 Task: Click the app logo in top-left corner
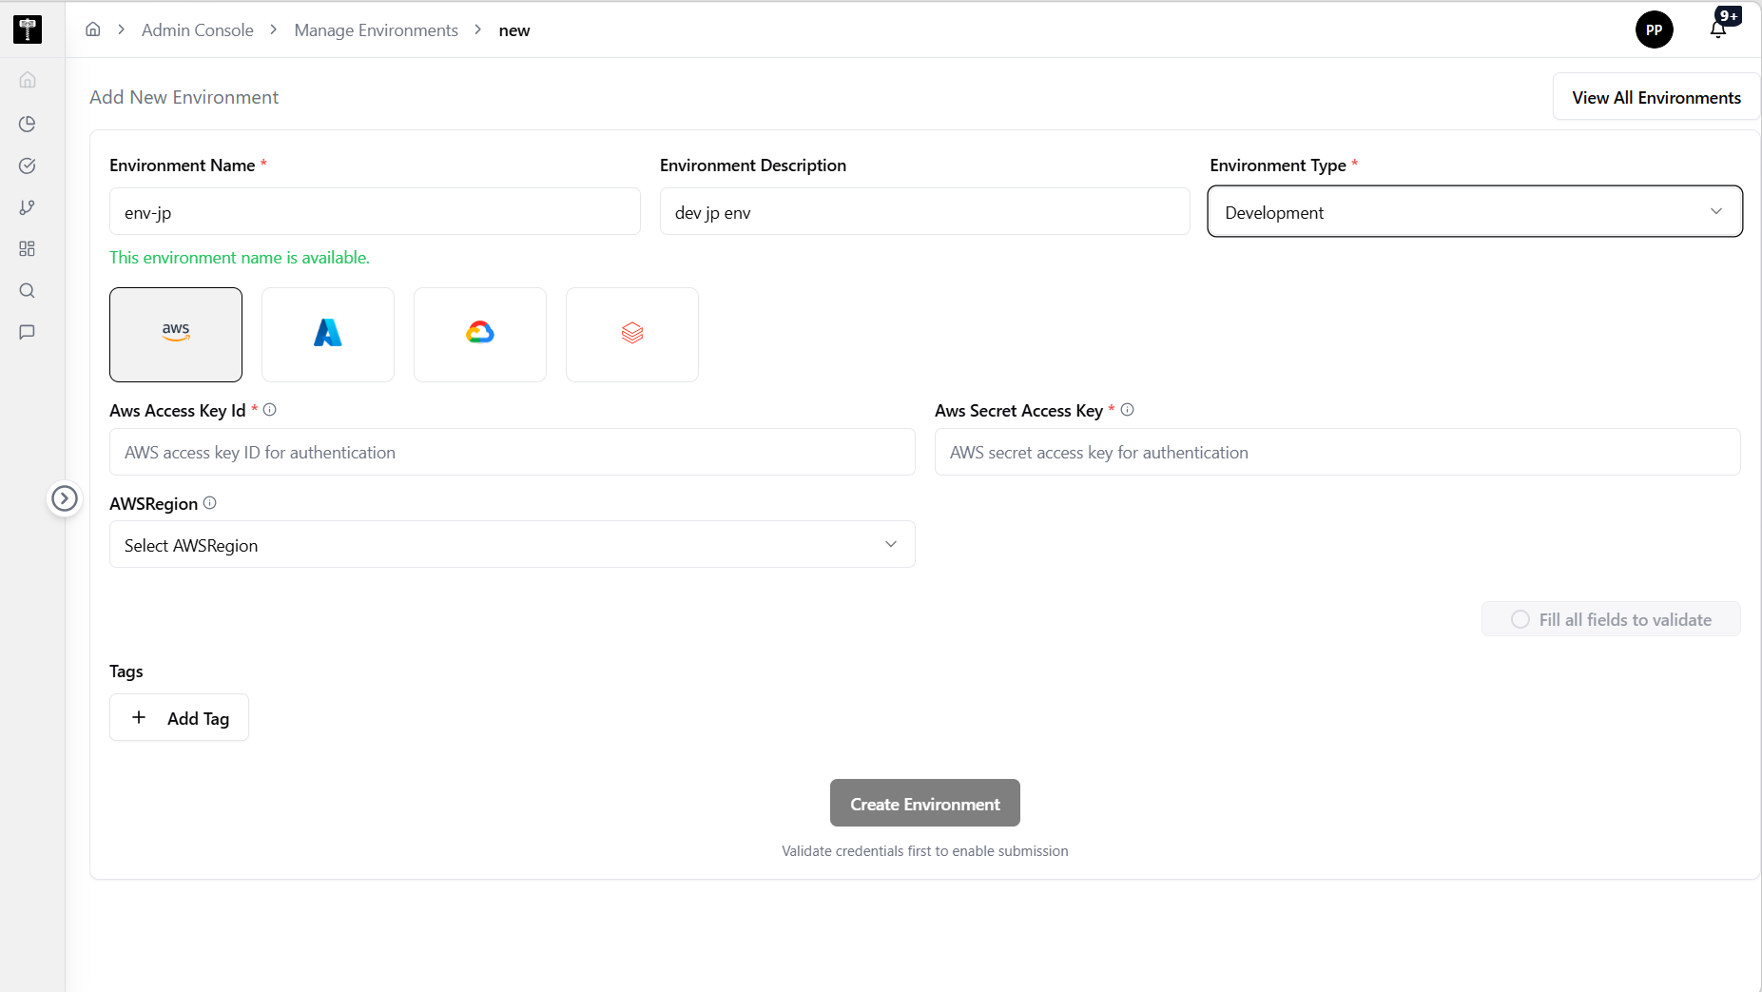coord(28,29)
